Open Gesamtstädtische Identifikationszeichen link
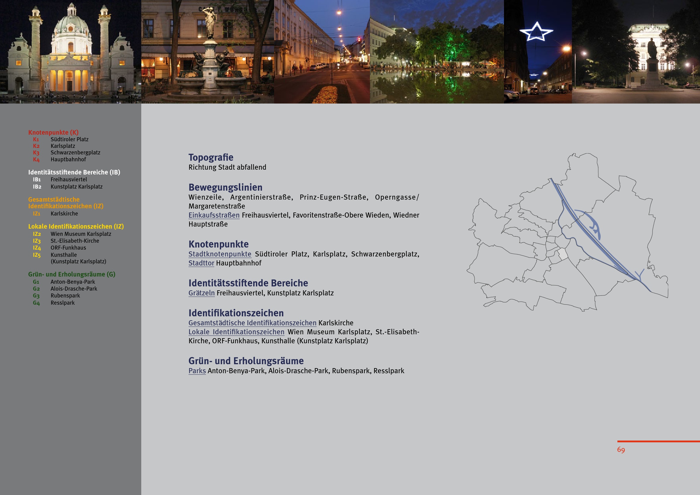The image size is (700, 495). point(252,323)
